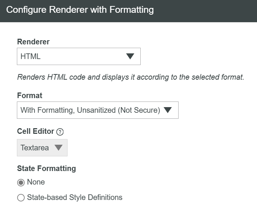Screen dimensions: 257x215
Task: Choose the State-based Style Definitions radio button
Action: tap(21, 198)
